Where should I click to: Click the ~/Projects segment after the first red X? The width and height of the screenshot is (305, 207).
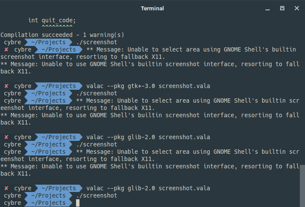click(58, 50)
